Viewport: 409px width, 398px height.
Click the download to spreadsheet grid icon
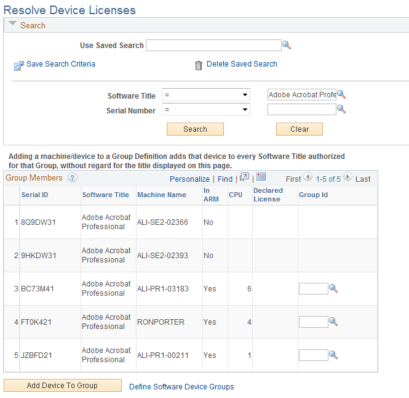[261, 177]
